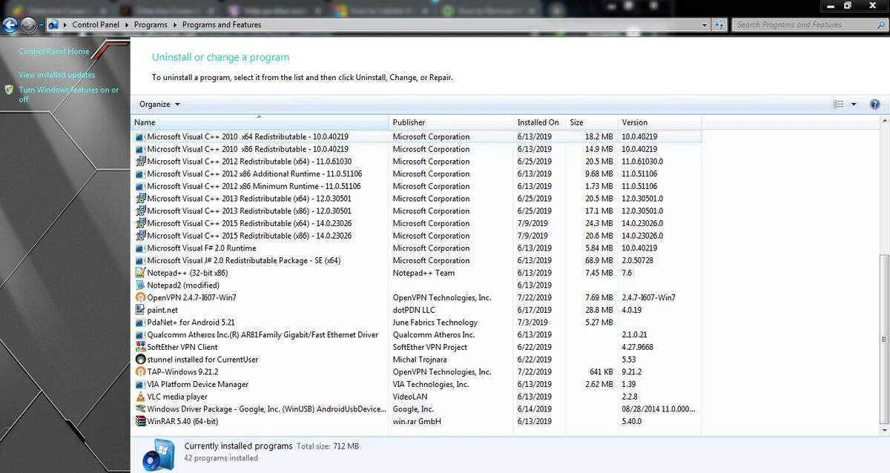Click the 68.9 MB size cell
This screenshot has width=890, height=473.
(599, 260)
